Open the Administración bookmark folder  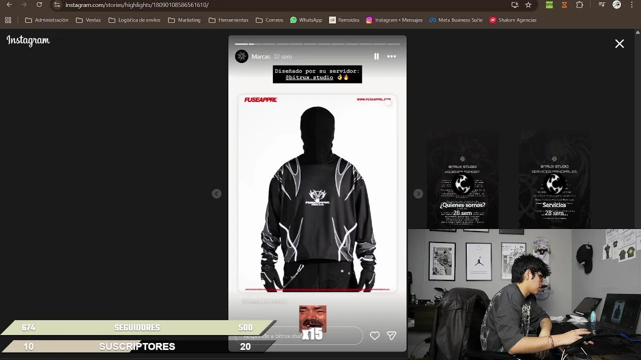tap(47, 20)
